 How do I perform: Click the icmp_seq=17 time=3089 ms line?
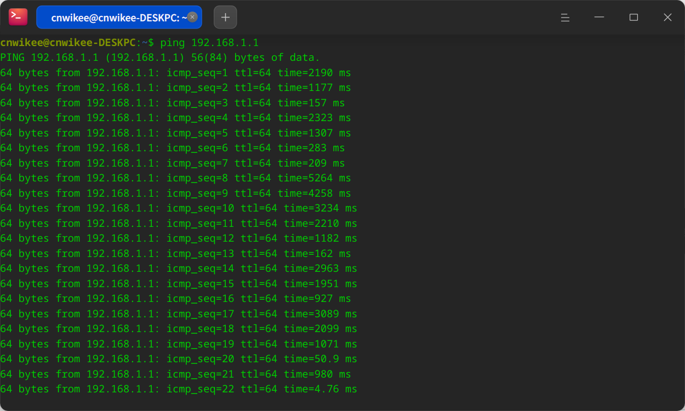[179, 314]
